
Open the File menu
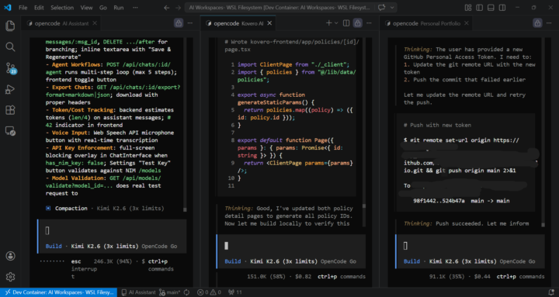23,8
